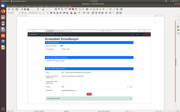Expand the Paste options dropdown arrow
The height and width of the screenshot is (112, 180).
[x=40, y=9]
